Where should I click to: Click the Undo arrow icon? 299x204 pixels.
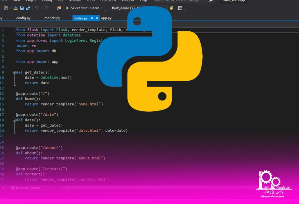(37, 8)
